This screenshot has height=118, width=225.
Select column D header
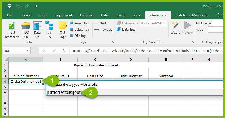click(131, 60)
